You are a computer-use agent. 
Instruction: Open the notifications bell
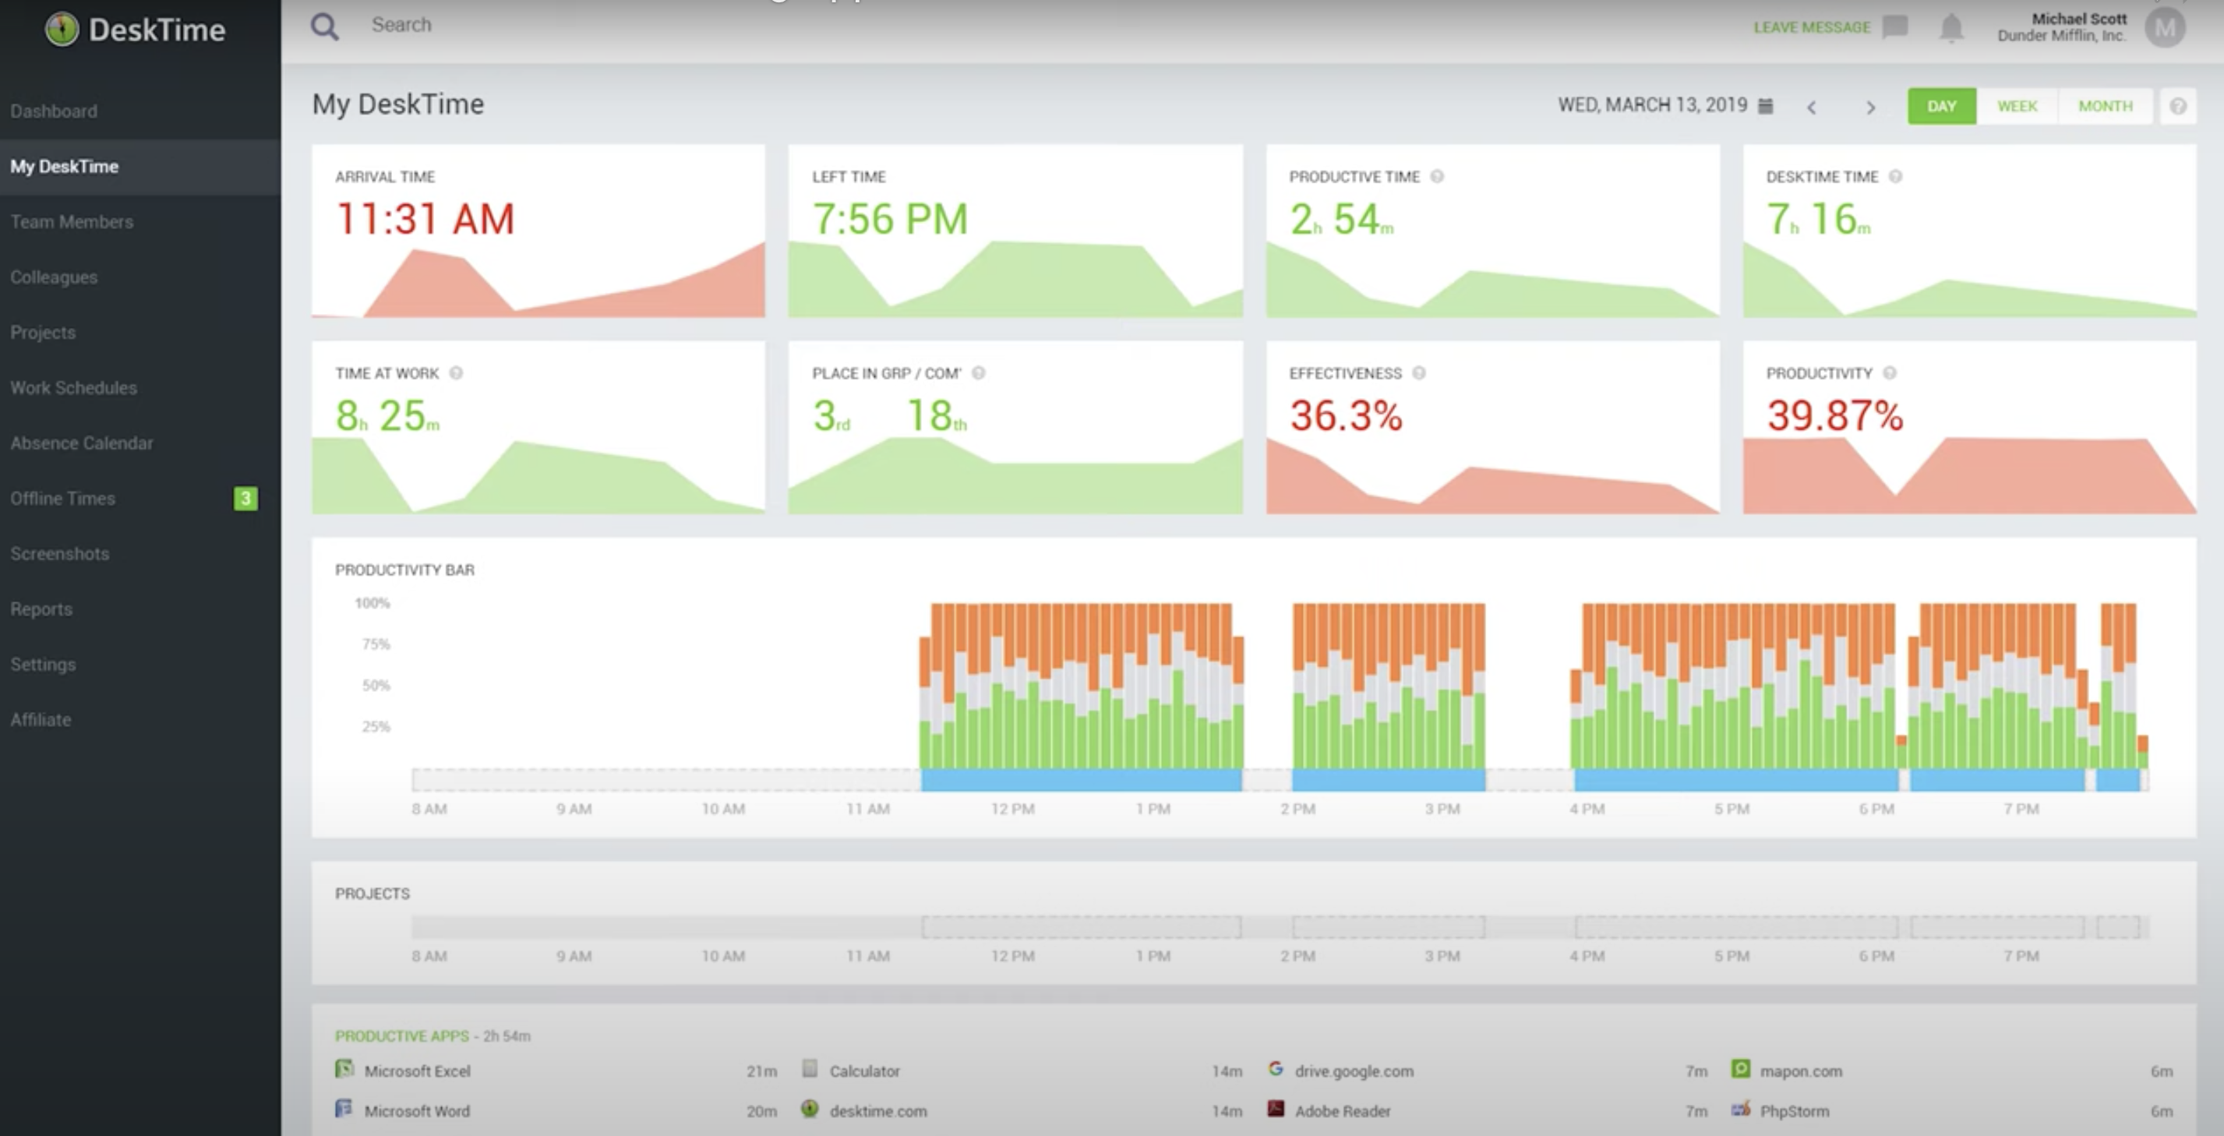[1951, 27]
